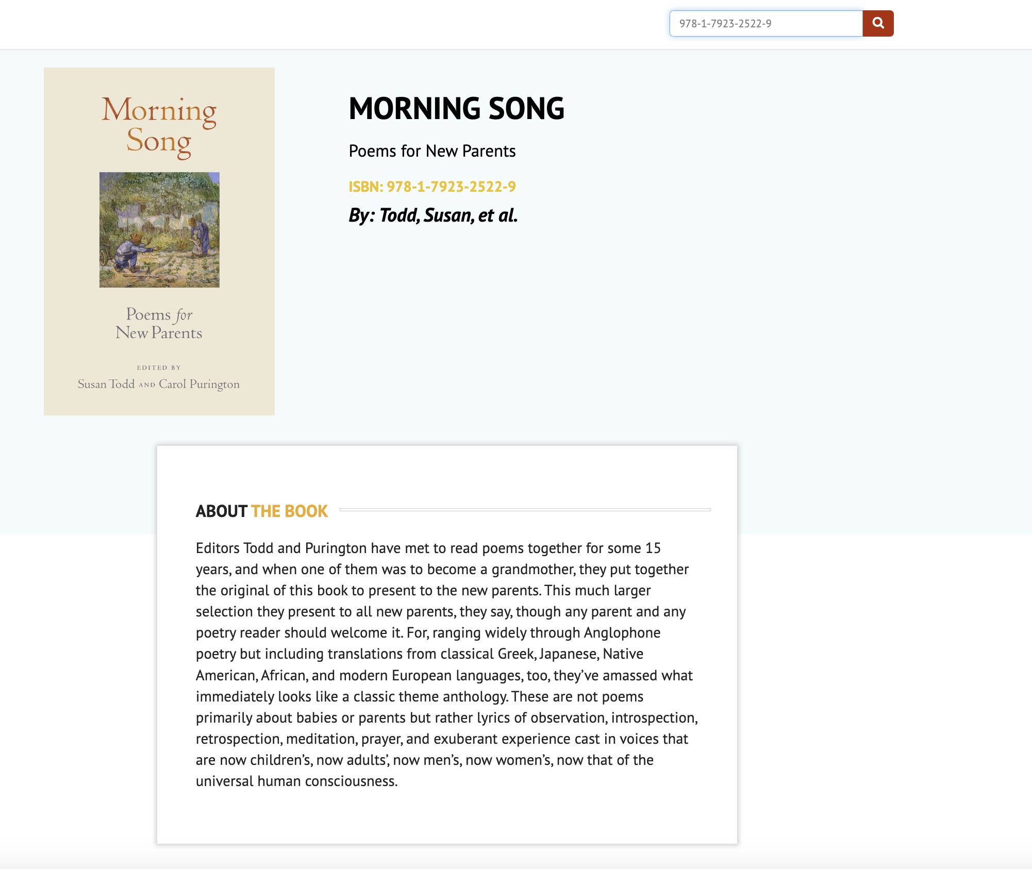Click the book description paragraph
This screenshot has width=1032, height=869.
(447, 664)
